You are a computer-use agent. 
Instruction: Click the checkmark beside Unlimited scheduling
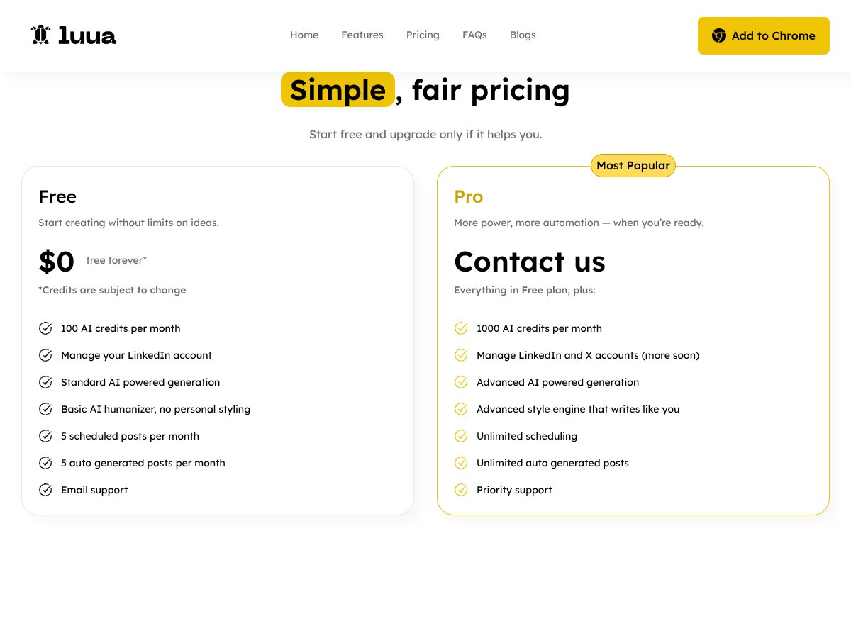[x=461, y=436]
